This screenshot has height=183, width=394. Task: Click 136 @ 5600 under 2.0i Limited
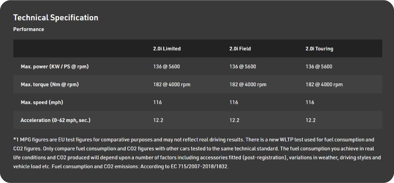point(166,67)
